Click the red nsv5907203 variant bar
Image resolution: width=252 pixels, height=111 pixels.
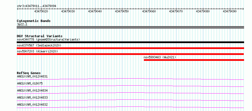pyautogui.click(x=130, y=54)
